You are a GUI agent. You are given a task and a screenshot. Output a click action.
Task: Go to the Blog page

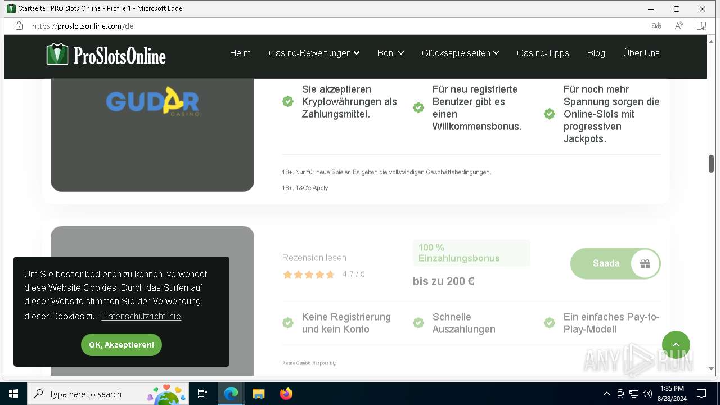click(x=596, y=53)
